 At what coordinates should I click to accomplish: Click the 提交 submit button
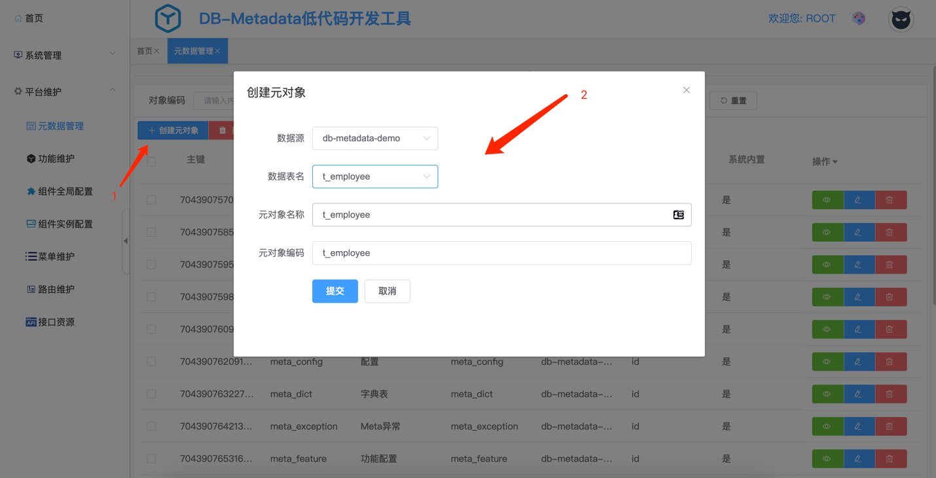pos(334,291)
